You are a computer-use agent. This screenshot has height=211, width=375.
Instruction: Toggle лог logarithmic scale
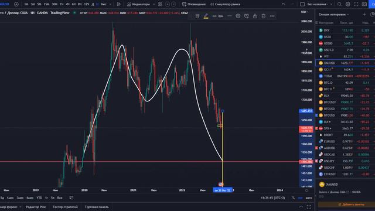300,198
